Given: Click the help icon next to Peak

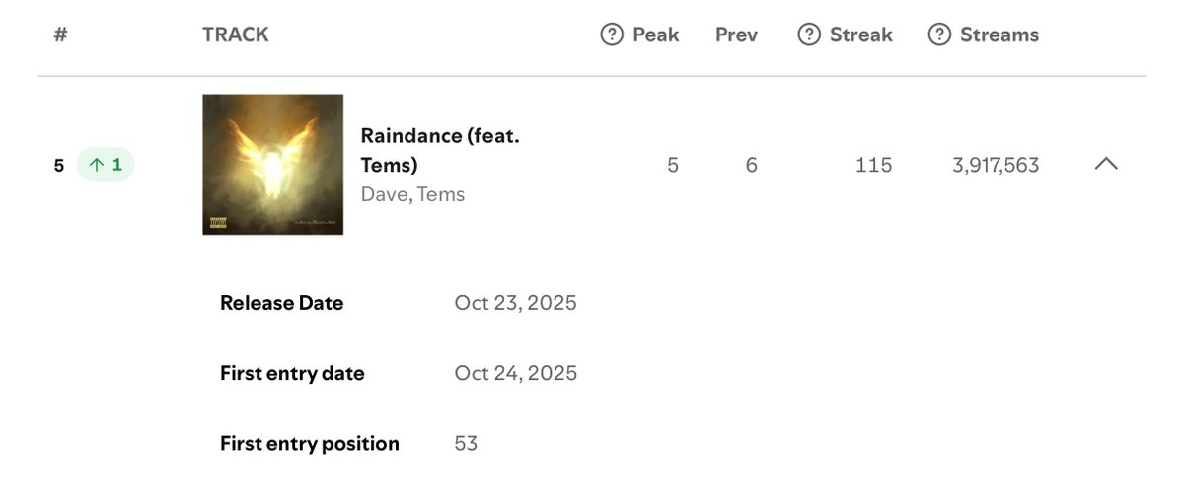Looking at the screenshot, I should tap(612, 35).
